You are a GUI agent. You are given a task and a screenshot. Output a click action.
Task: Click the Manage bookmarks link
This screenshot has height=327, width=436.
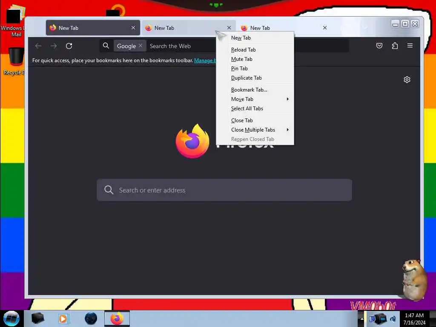click(205, 60)
